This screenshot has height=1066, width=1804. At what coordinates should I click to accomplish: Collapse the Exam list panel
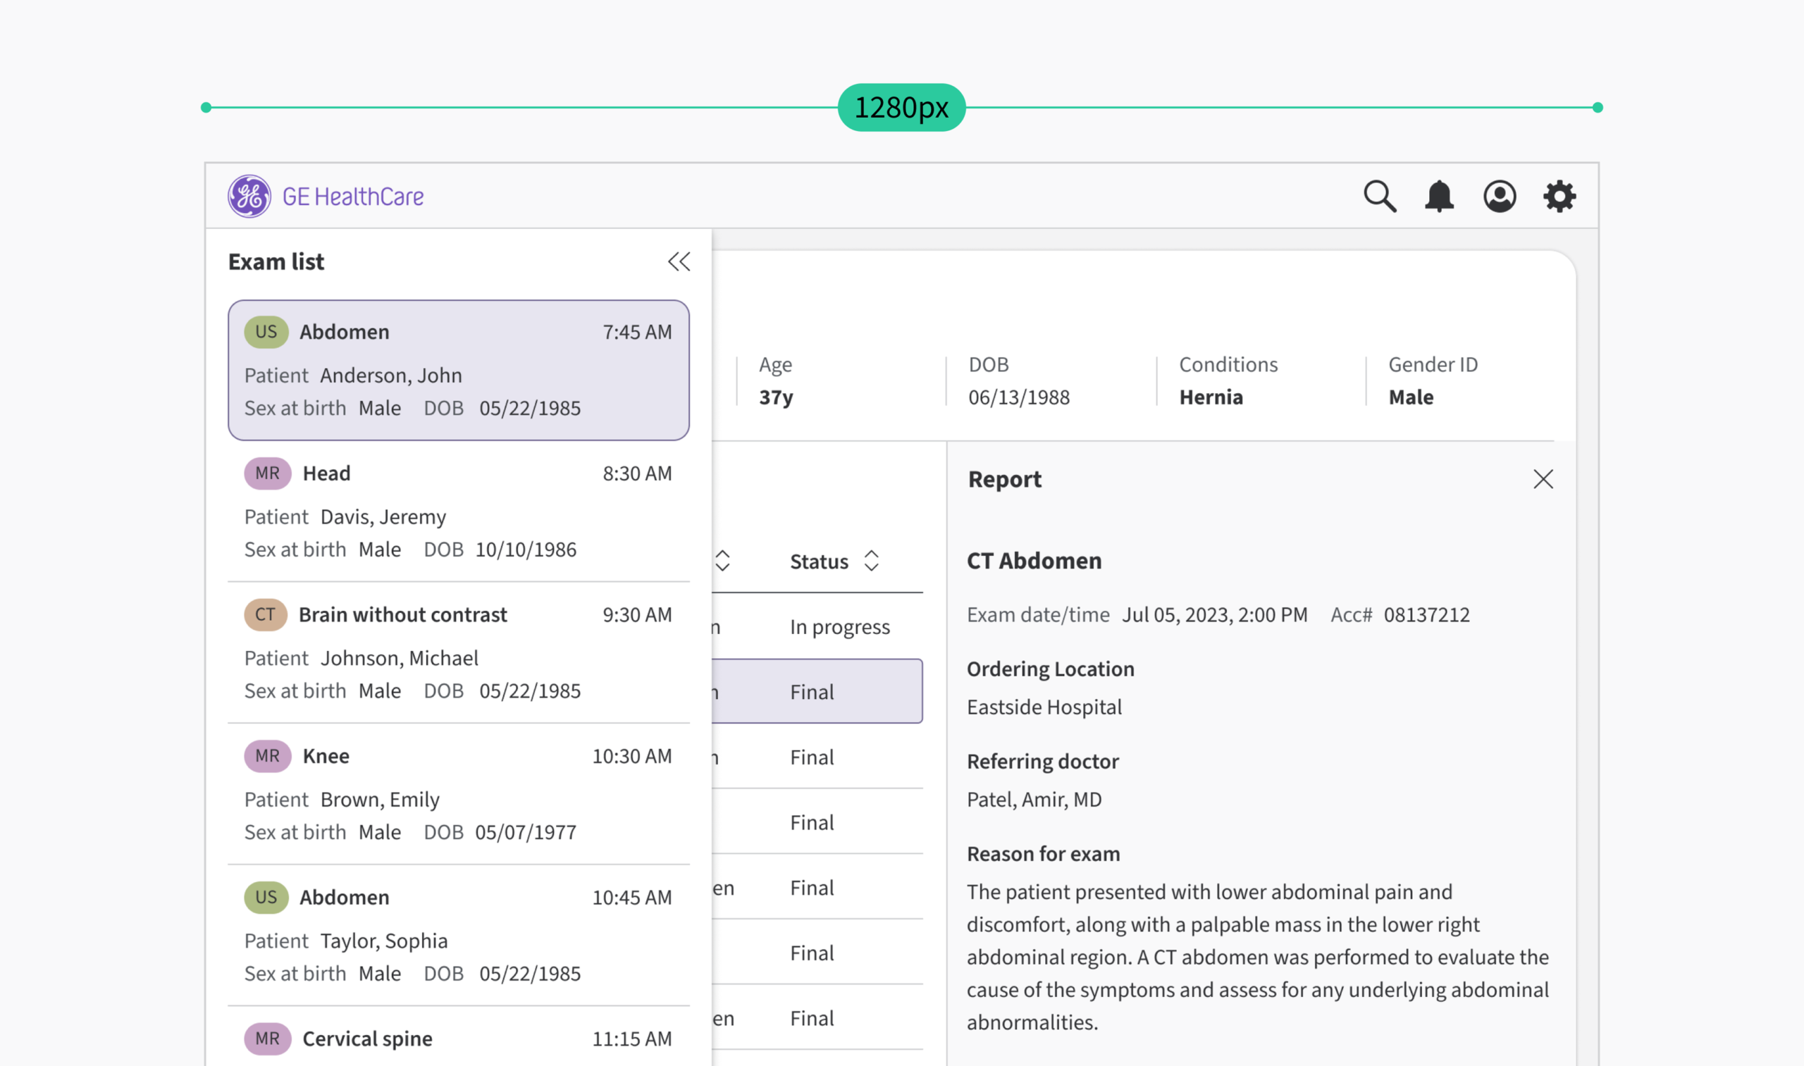[x=678, y=261]
